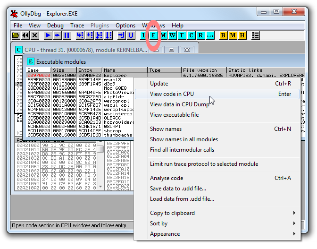The height and width of the screenshot is (249, 317).
Task: Close the debugged program with the X toolbar icon
Action: [35, 35]
